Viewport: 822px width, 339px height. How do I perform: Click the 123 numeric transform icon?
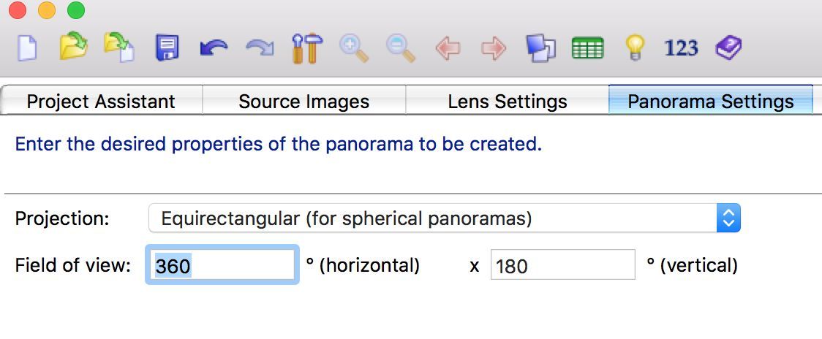[x=681, y=48]
